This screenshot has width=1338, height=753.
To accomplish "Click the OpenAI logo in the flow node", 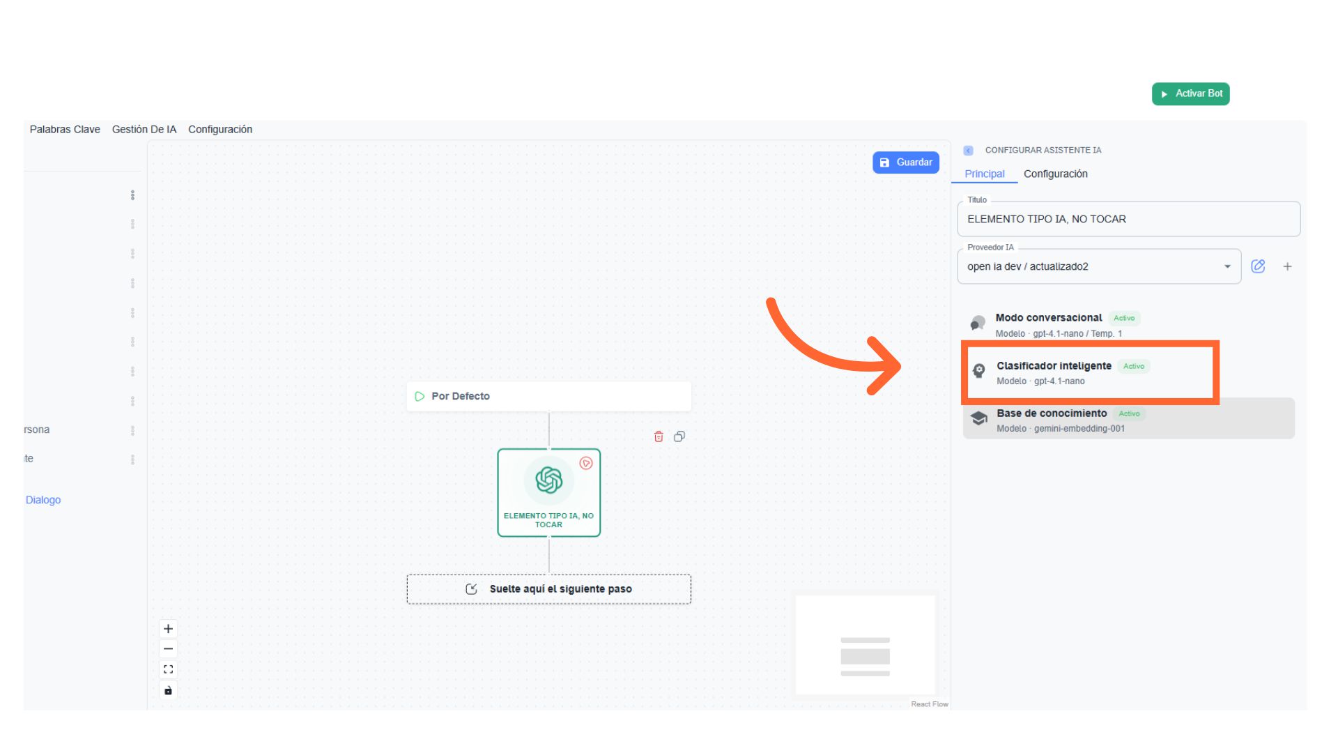I will point(548,480).
